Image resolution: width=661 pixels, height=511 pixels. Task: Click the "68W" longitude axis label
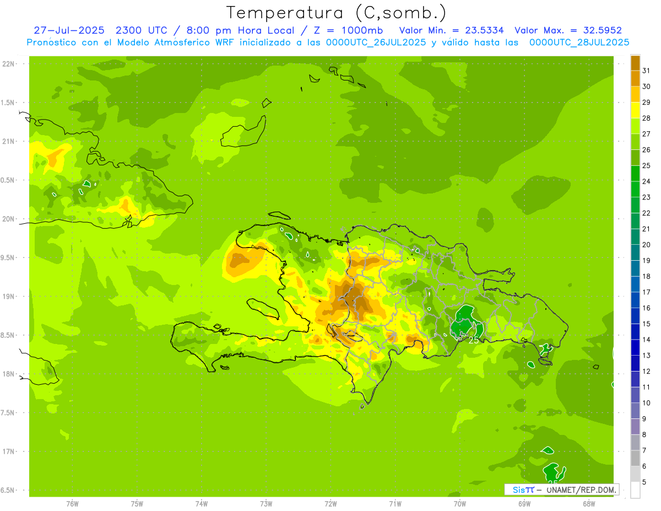click(589, 504)
